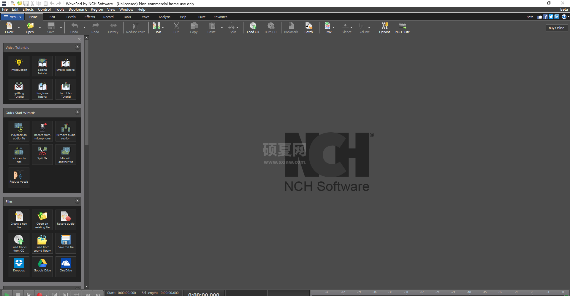Start the Record from microphone wizard

pos(42,131)
